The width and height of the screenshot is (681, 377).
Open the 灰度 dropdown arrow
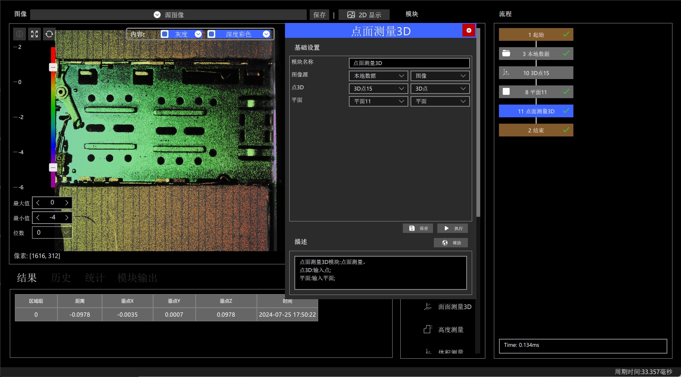pos(198,34)
